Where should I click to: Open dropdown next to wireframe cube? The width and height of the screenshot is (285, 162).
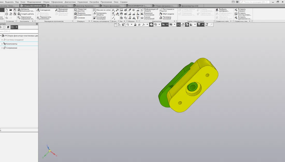coord(159,25)
